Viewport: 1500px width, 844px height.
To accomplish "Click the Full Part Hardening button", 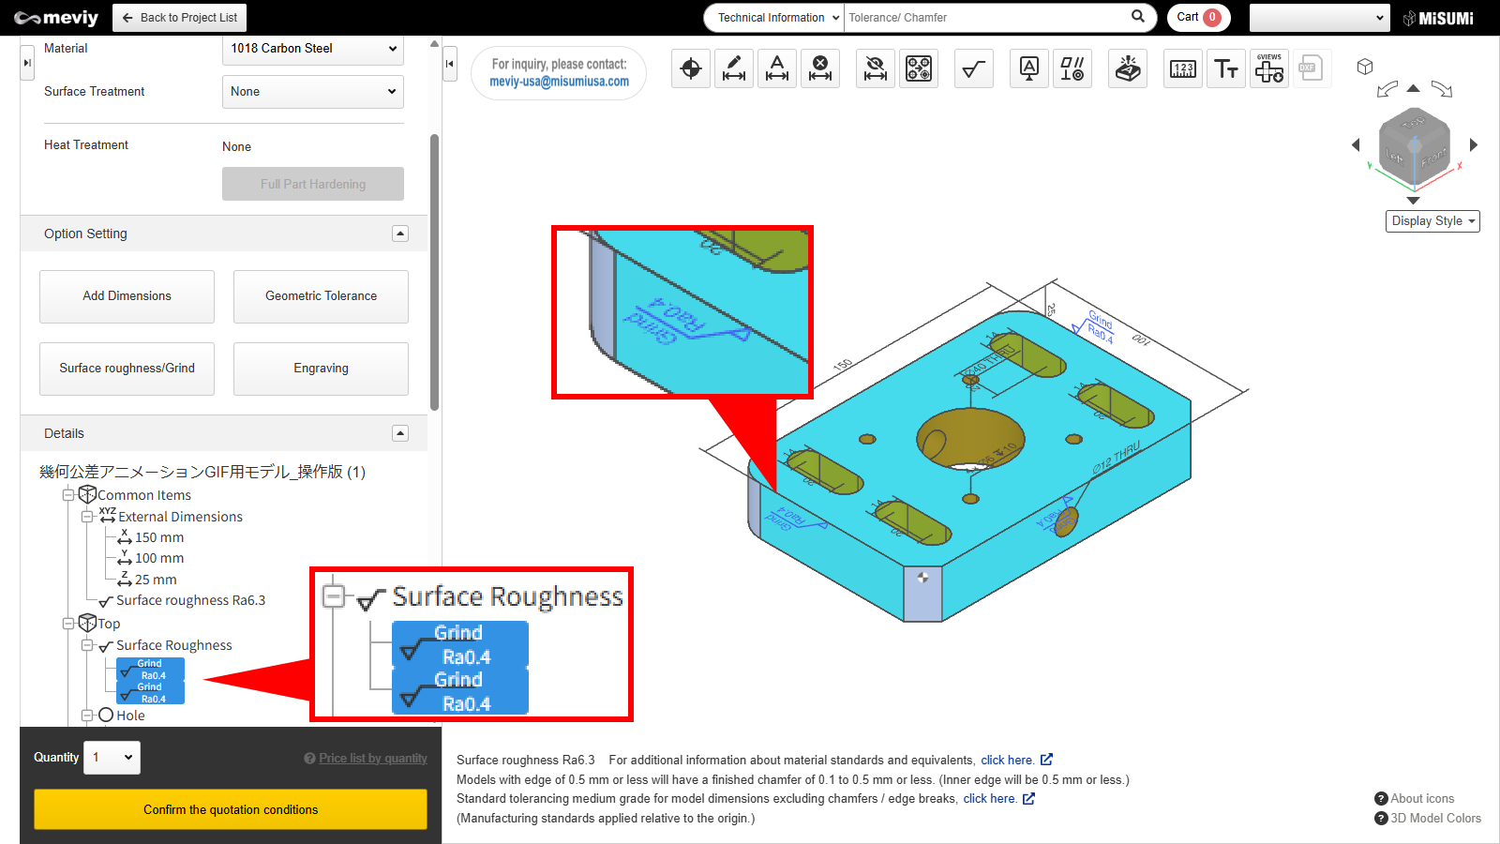I will [x=313, y=184].
